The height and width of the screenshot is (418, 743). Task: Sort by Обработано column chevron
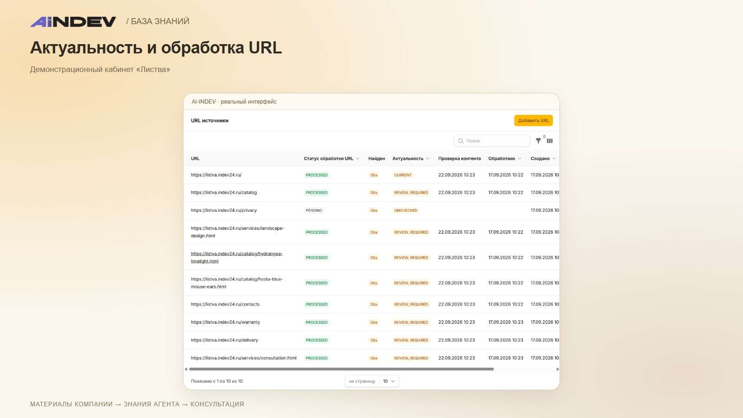click(x=520, y=158)
